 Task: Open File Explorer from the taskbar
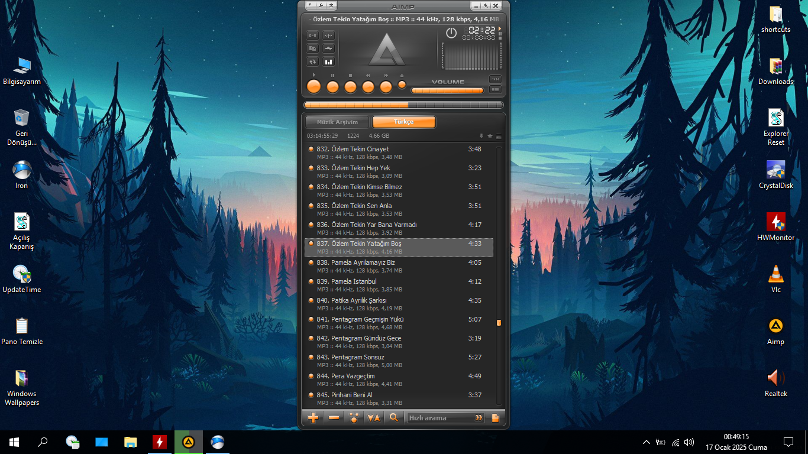[x=131, y=442]
